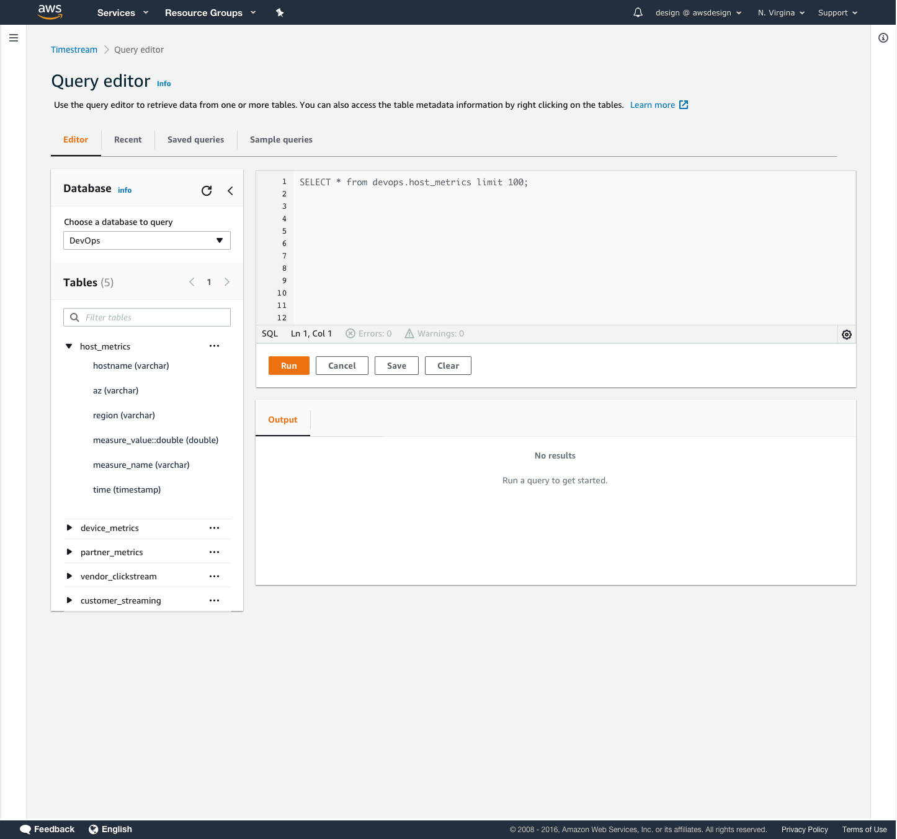
Task: Click the external link icon beside Learn more
Action: (684, 105)
